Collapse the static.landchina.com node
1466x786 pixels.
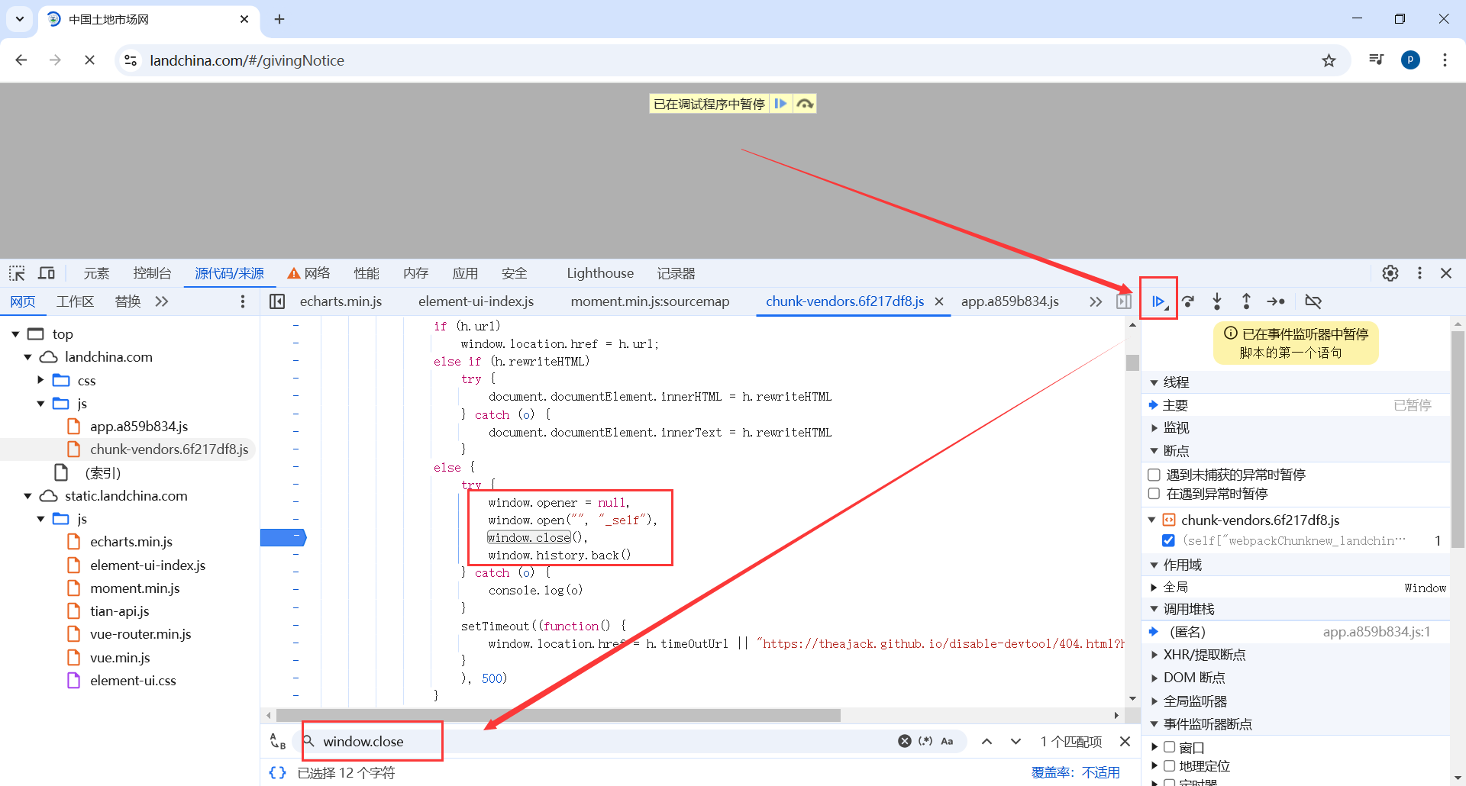coord(27,496)
